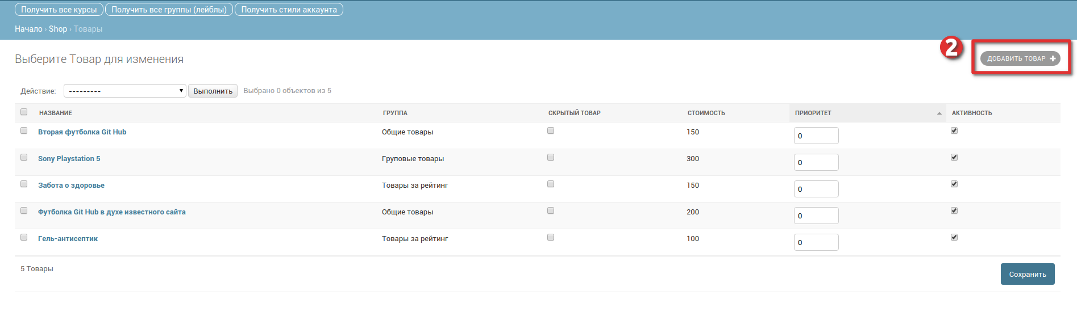Viewport: 1077px width, 312px height.
Task: Click cost value 100
Action: click(x=693, y=239)
